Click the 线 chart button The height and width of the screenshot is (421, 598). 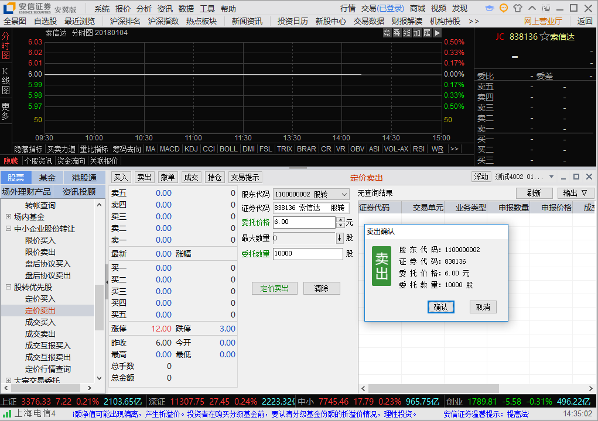point(407,33)
